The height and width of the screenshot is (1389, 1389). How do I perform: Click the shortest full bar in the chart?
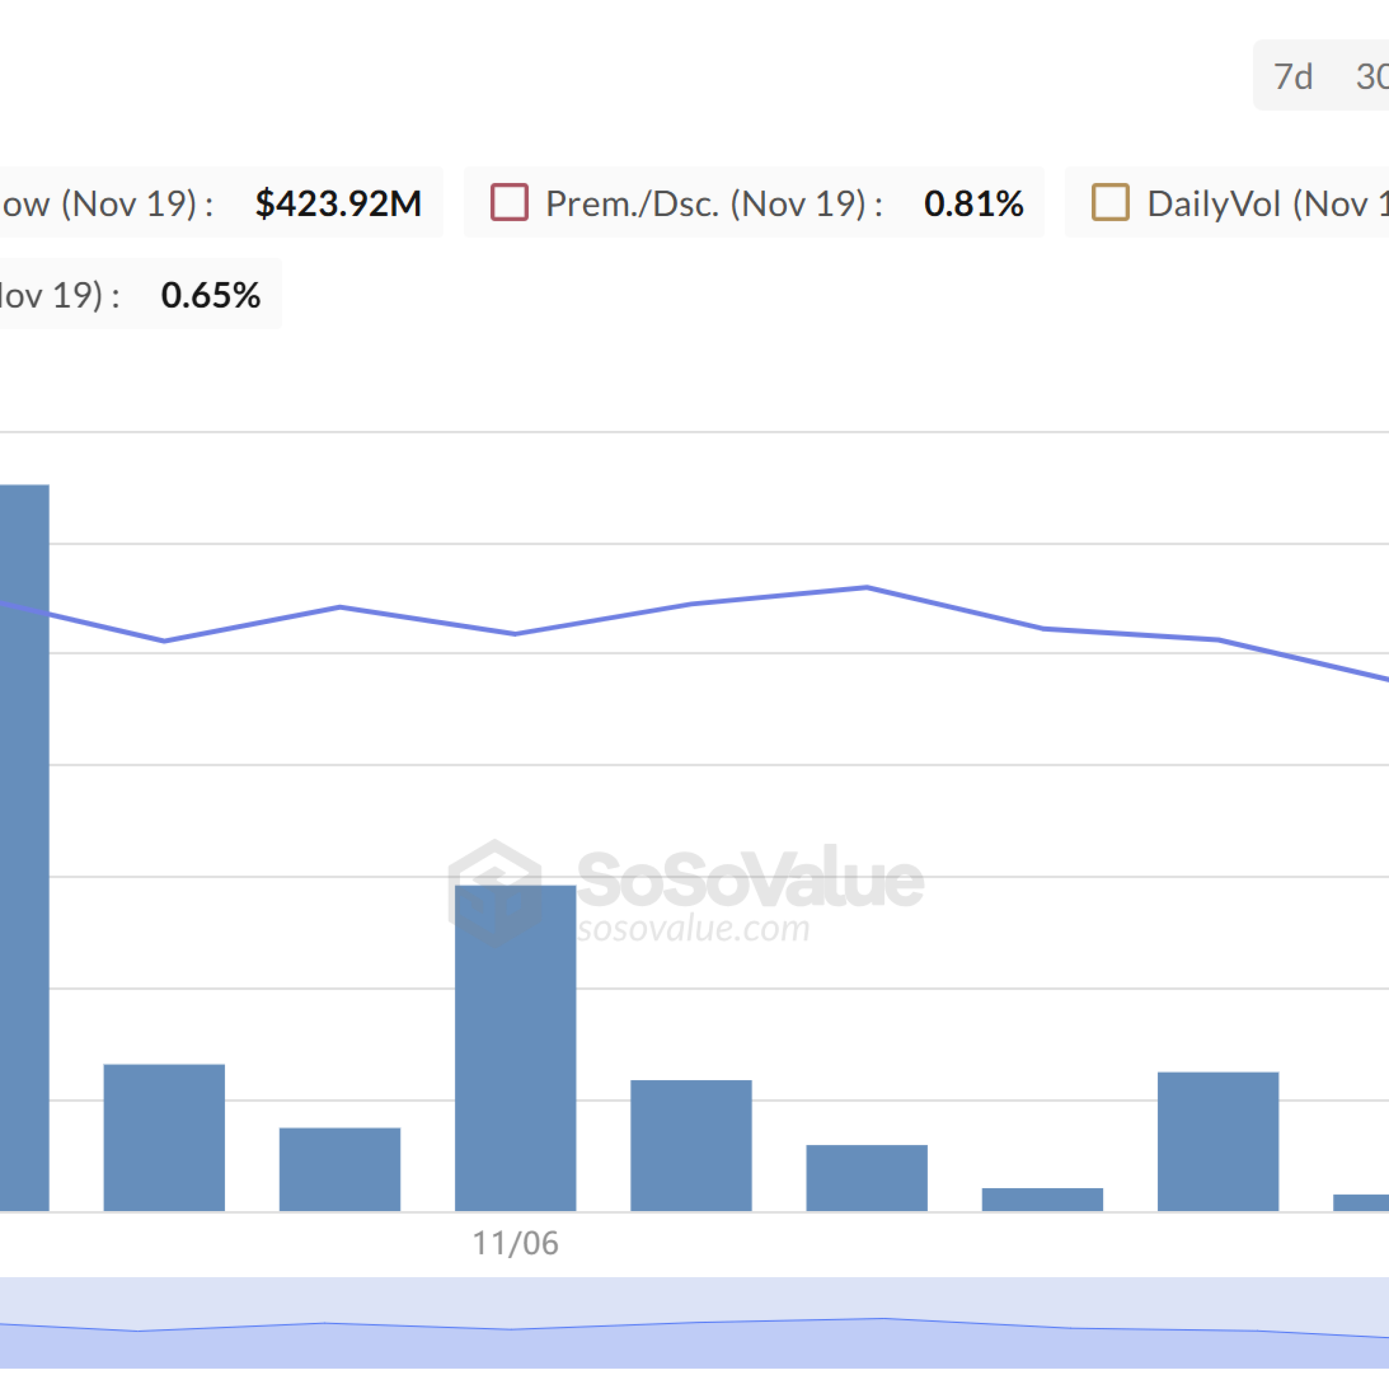(1042, 1199)
